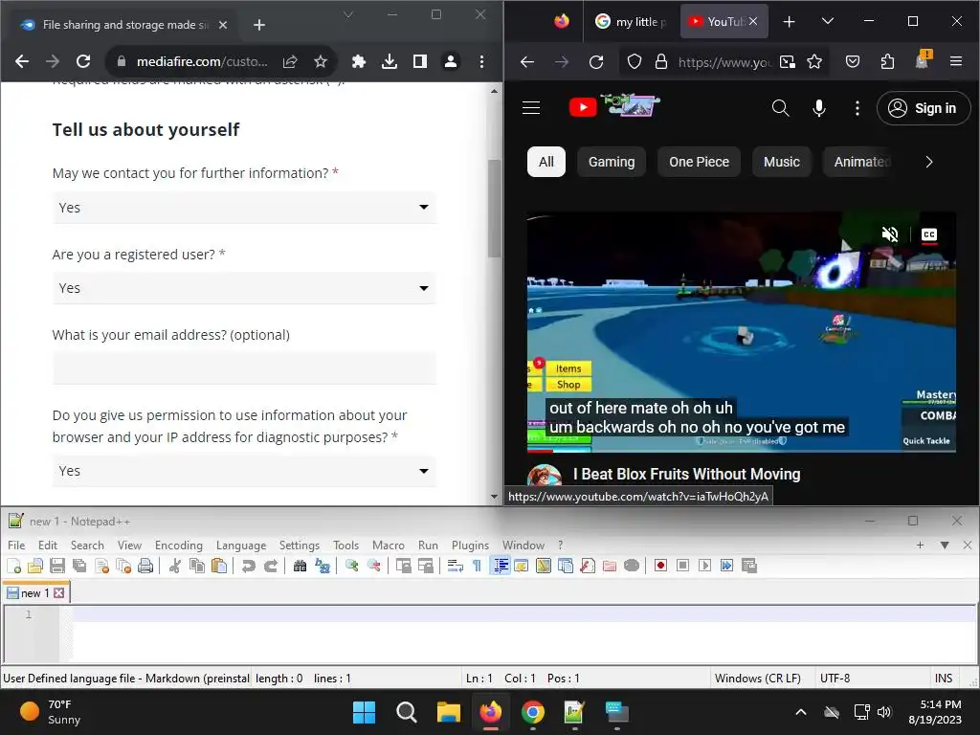Open Chrome downloads icon
Viewport: 980px width, 735px height.
coord(390,61)
